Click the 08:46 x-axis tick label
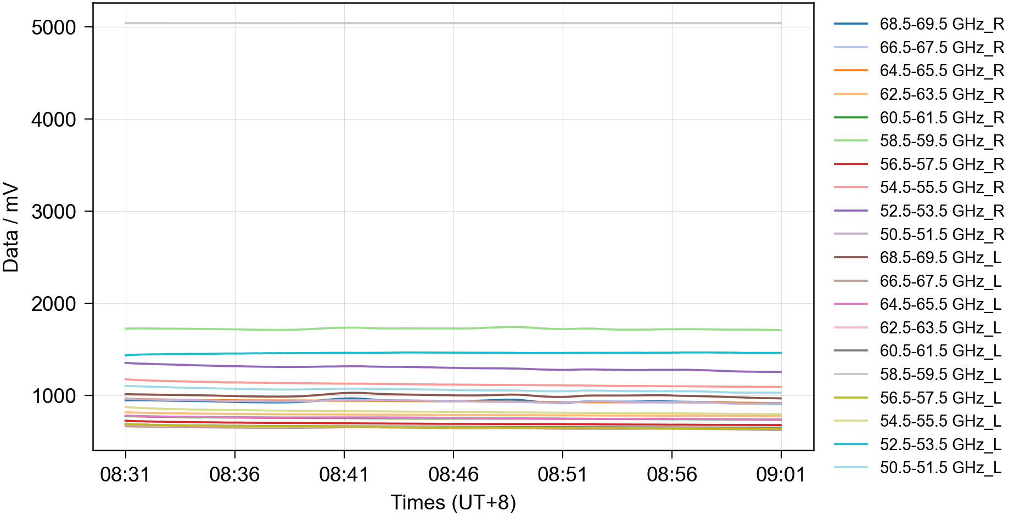Image resolution: width=1014 pixels, height=516 pixels. (453, 474)
